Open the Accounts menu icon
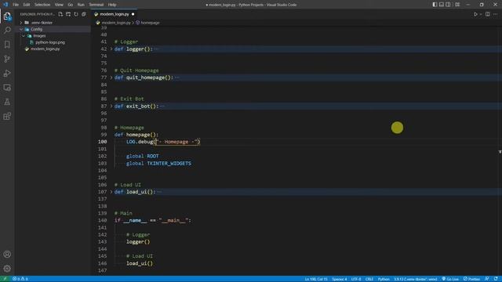This screenshot has height=282, width=502. (7, 255)
